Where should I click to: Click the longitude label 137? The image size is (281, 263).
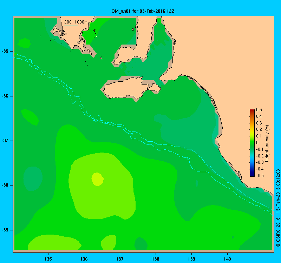click(x=120, y=259)
